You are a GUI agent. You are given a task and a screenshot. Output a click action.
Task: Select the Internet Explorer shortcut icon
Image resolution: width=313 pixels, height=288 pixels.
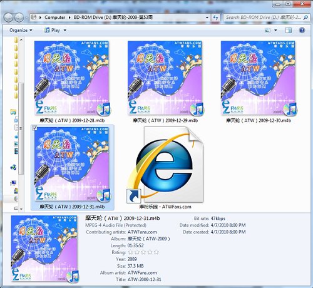[165, 165]
